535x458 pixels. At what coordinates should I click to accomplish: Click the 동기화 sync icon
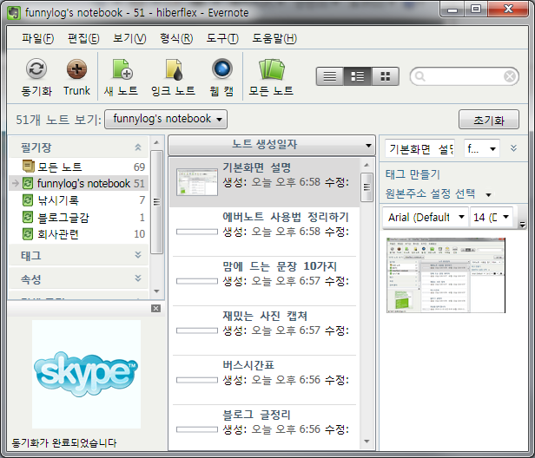click(36, 69)
